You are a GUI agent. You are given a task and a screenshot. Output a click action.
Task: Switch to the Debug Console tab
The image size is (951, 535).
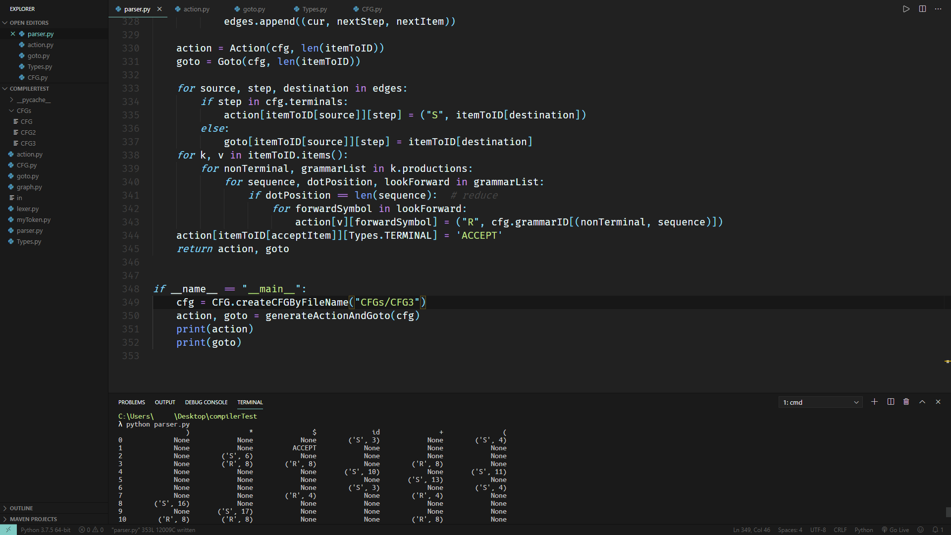click(x=206, y=402)
